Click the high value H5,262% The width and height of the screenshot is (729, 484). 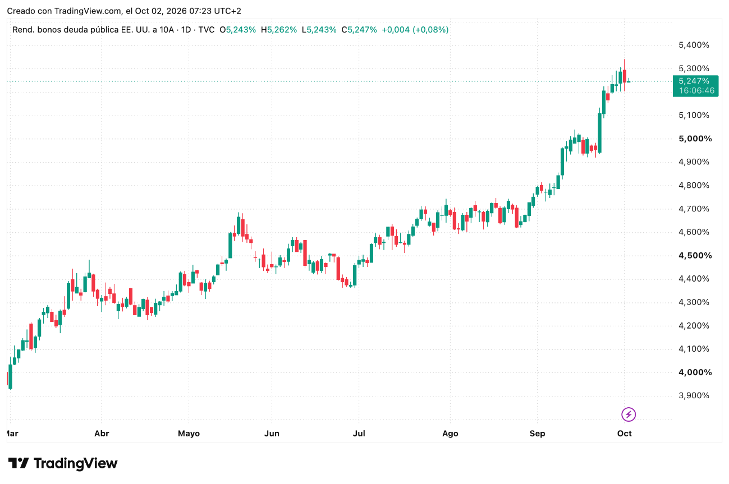coord(278,30)
